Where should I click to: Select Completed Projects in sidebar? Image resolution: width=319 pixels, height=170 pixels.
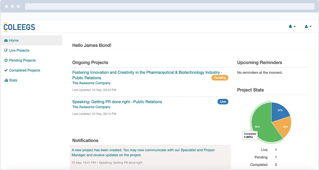point(25,70)
